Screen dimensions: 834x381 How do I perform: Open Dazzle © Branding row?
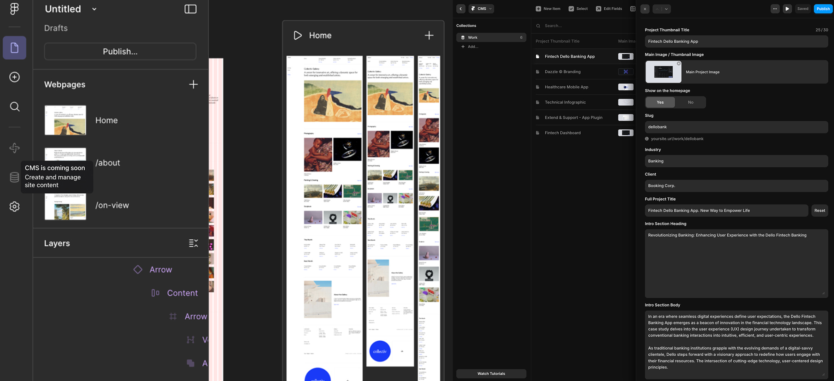(584, 72)
